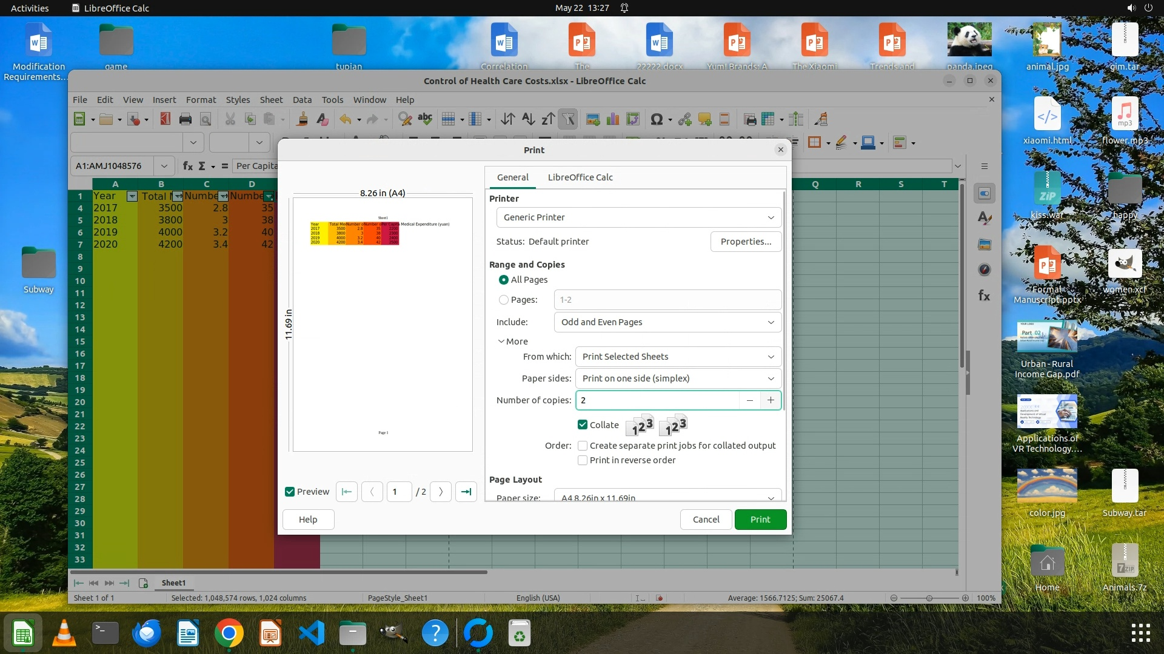This screenshot has width=1164, height=654.
Task: Increase number of copies with plus button
Action: pyautogui.click(x=771, y=400)
